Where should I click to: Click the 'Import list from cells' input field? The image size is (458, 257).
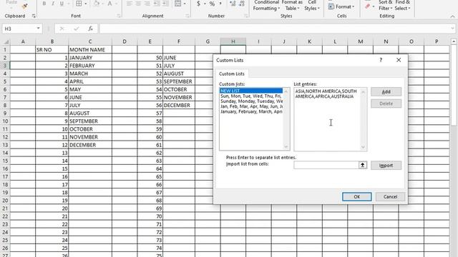click(326, 165)
